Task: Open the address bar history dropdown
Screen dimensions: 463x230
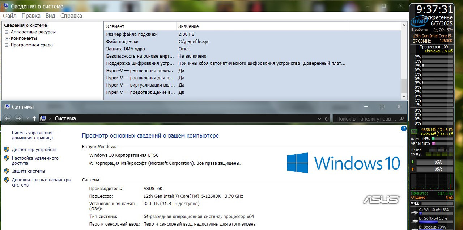Action: [x=319, y=119]
